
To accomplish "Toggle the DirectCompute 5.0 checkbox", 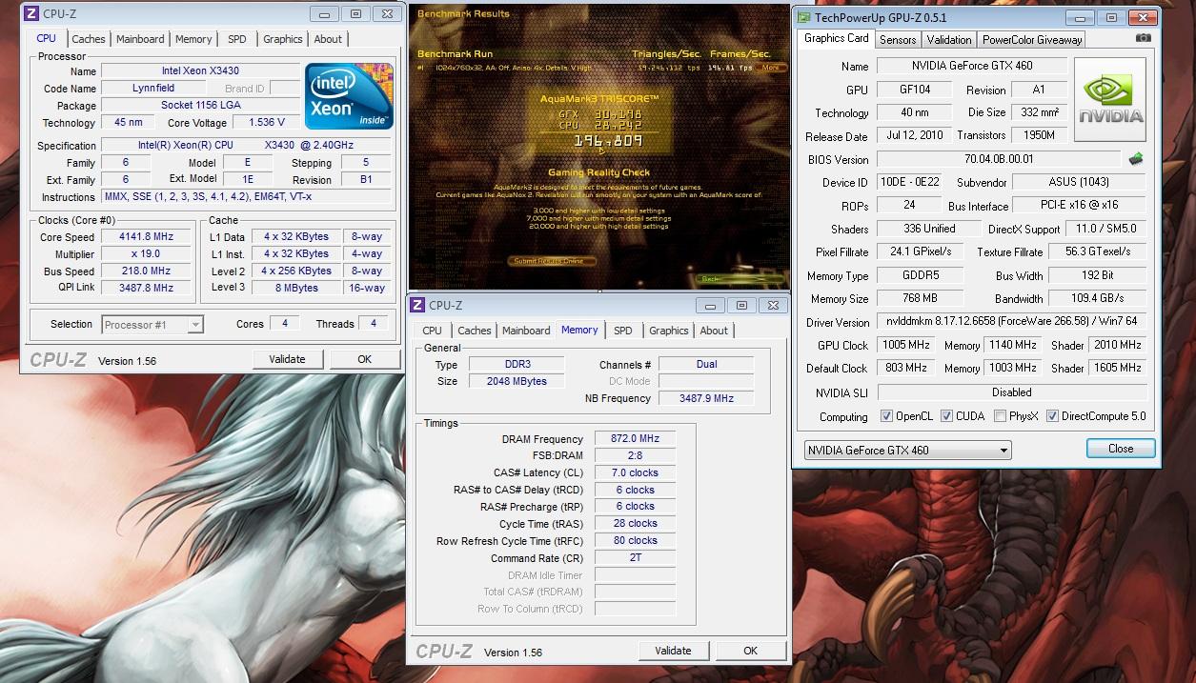I will [1052, 416].
